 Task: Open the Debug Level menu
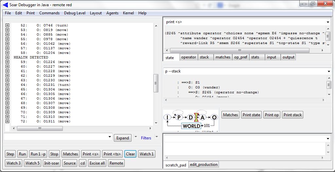click(75, 13)
